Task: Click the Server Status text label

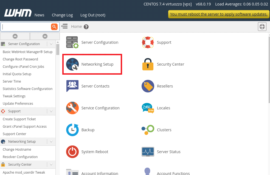Action: pyautogui.click(x=168, y=152)
